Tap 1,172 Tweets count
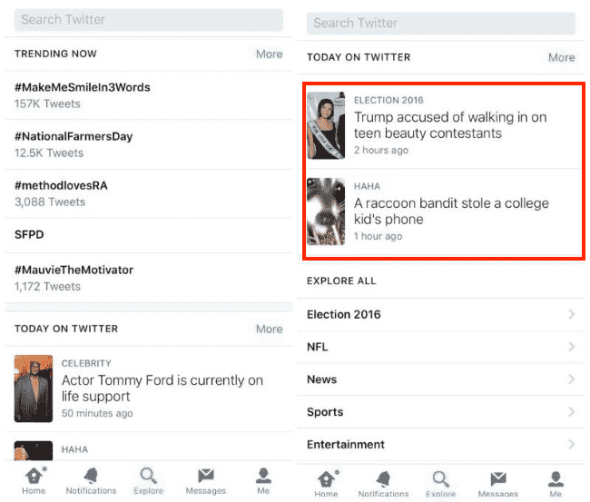This screenshot has height=502, width=590. (47, 287)
